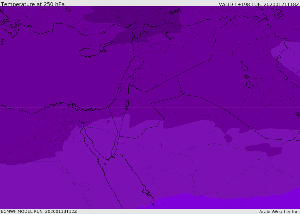Screen dimensions: 300x214
Task: Click the 'ECMWF MODEL RUN: 20200113T12Z' text
Action: coord(39,211)
